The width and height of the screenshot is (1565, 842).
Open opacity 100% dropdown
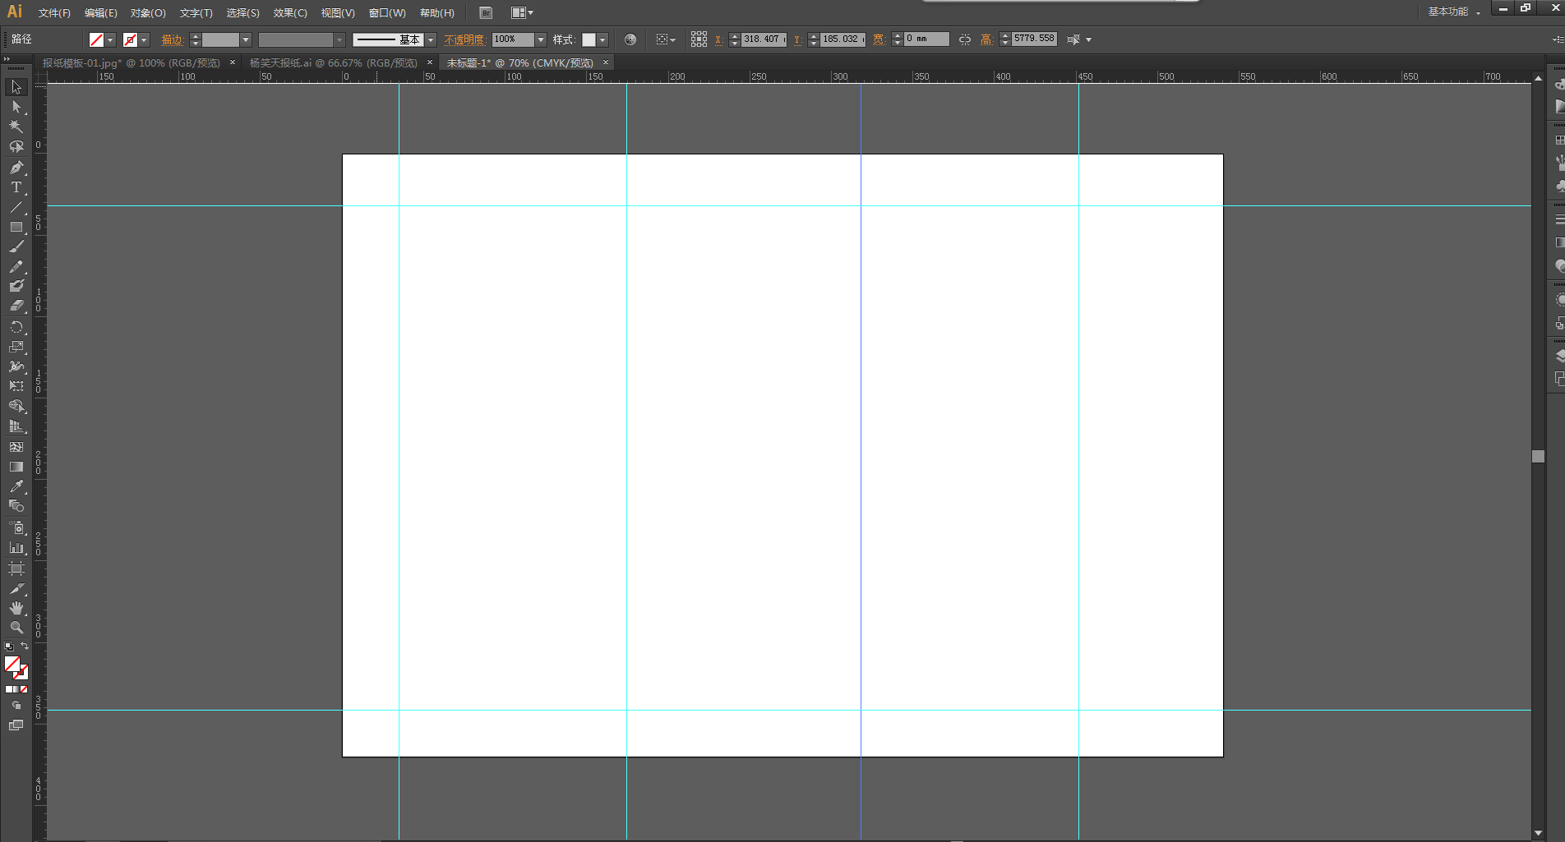tap(541, 39)
